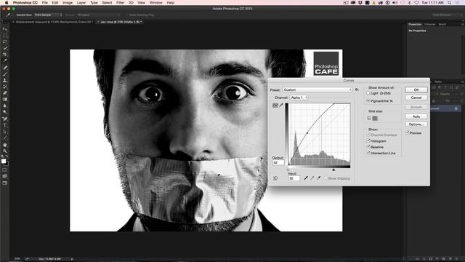Select the Zoom tool
The image size is (465, 262).
tap(5, 151)
